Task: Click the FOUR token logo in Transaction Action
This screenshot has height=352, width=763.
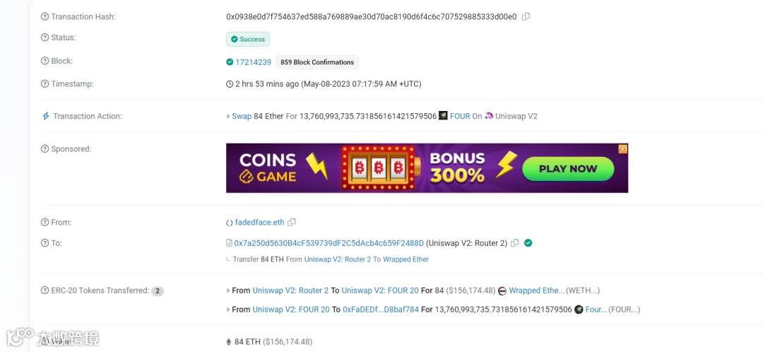Action: [x=443, y=116]
